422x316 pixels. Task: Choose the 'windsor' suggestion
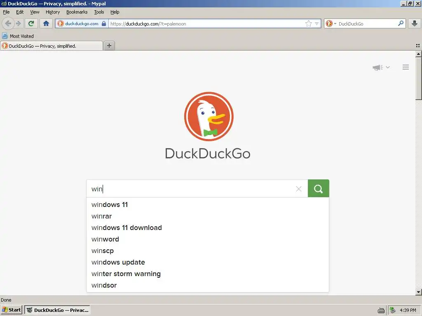click(208, 286)
